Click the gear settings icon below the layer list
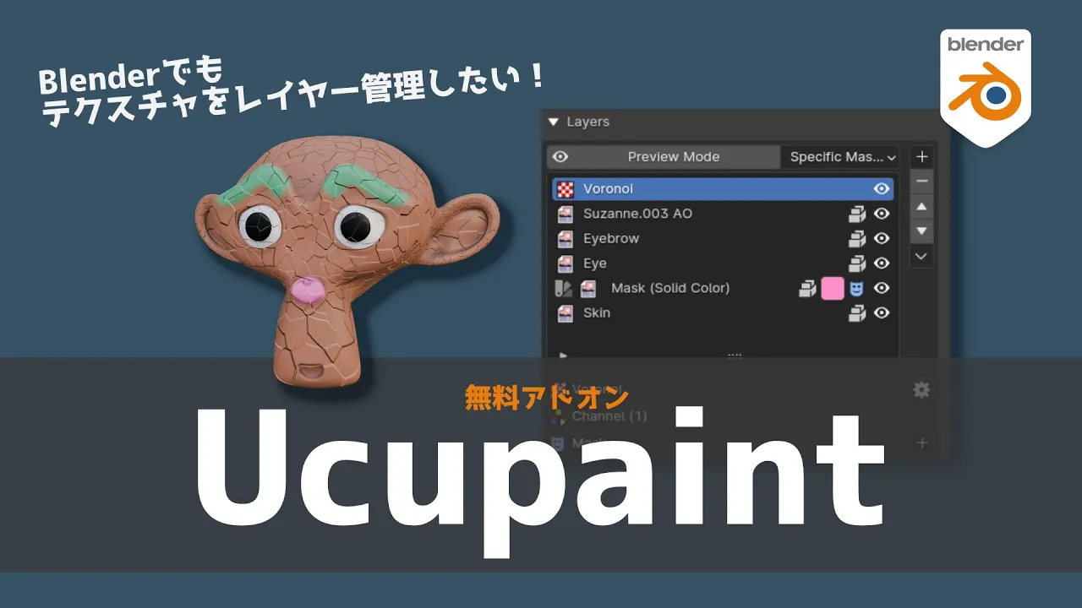Screen dimensions: 1082x608 coord(921,389)
